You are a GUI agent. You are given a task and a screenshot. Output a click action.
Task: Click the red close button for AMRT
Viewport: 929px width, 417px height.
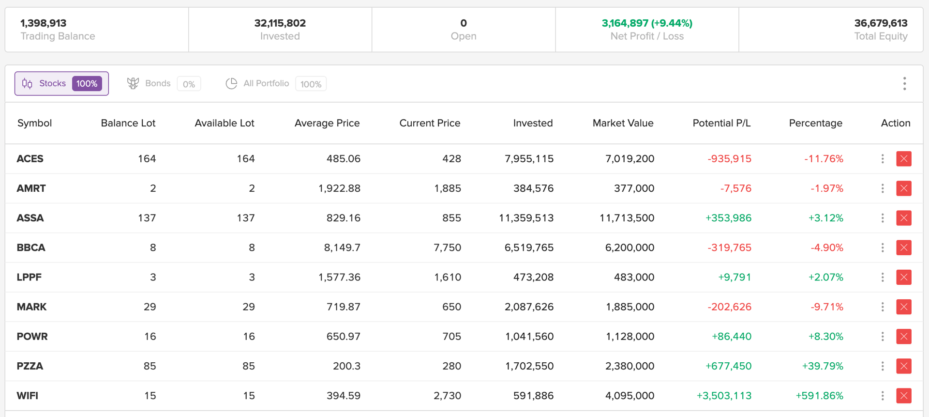903,188
